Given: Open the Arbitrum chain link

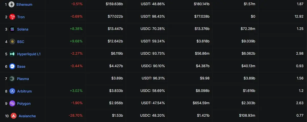Looking at the screenshot, I should click(x=24, y=91).
